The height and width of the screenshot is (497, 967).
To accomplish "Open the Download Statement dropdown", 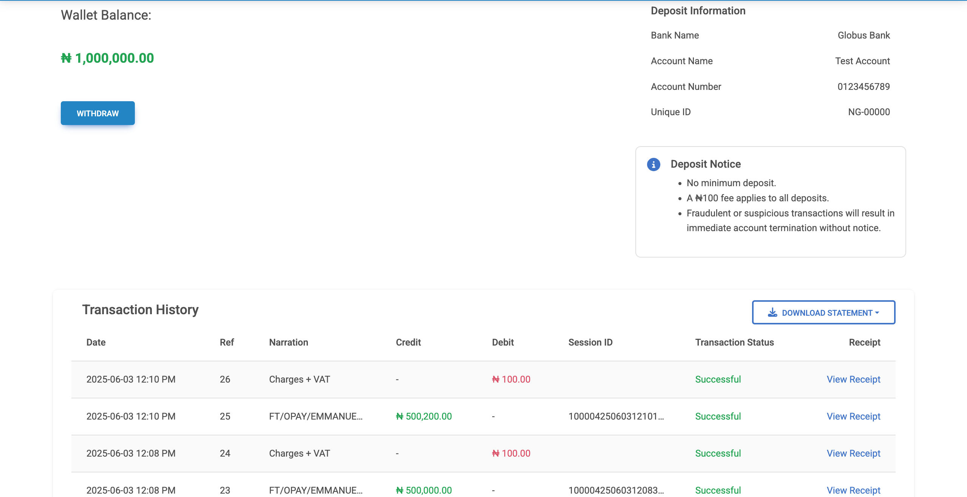I will click(823, 313).
